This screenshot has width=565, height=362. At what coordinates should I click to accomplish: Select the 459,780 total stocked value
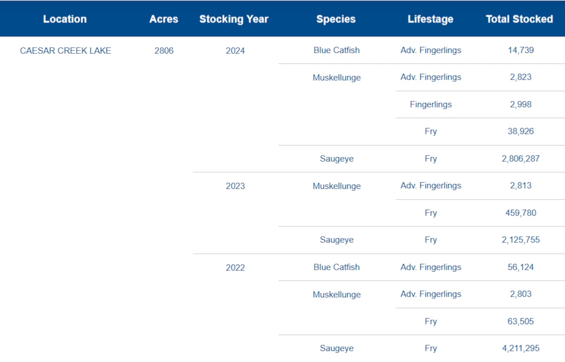tap(521, 213)
